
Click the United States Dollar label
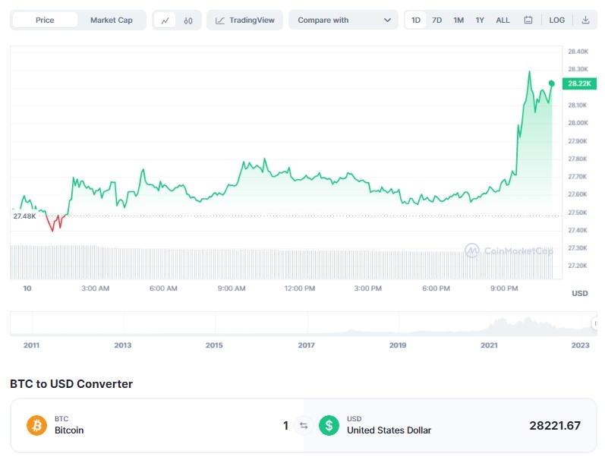(x=389, y=430)
